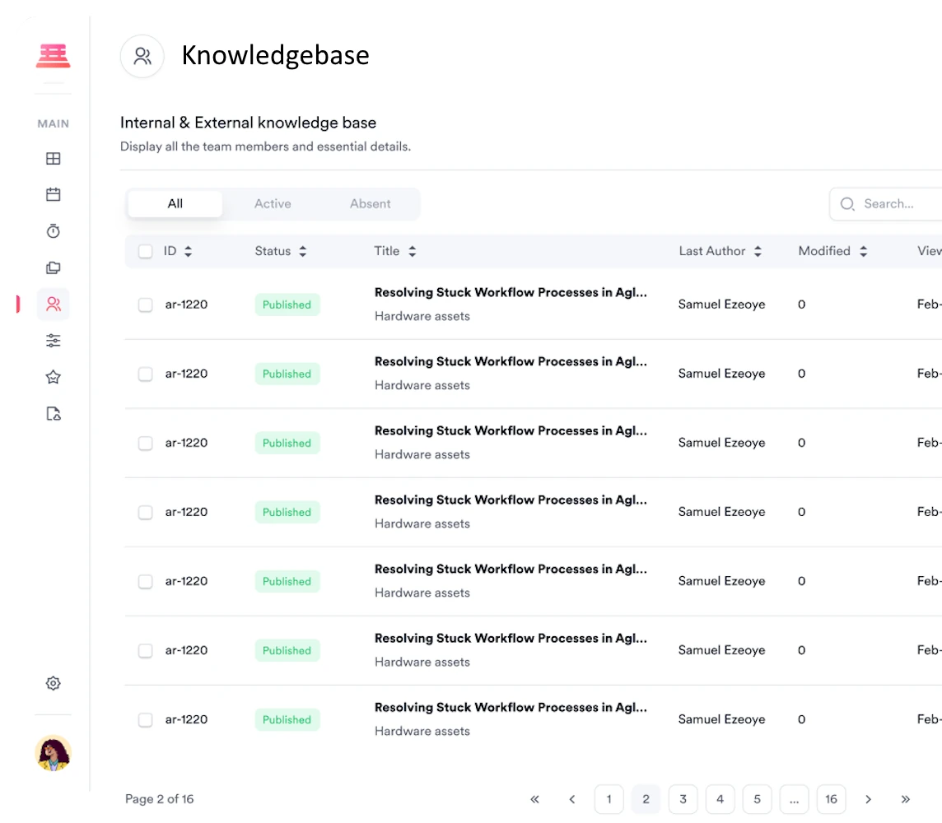The height and width of the screenshot is (823, 942).
Task: Click the Search input field
Action: pyautogui.click(x=893, y=204)
